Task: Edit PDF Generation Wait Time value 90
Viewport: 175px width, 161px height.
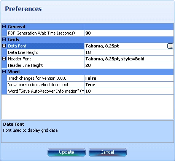Action: point(129,33)
